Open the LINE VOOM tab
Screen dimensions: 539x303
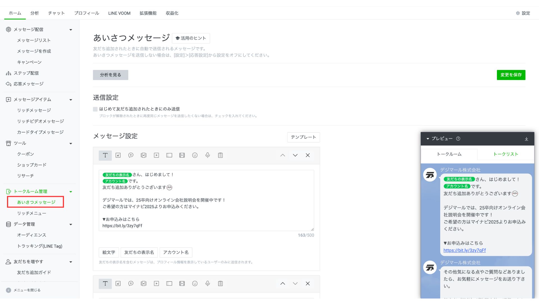[x=119, y=13]
